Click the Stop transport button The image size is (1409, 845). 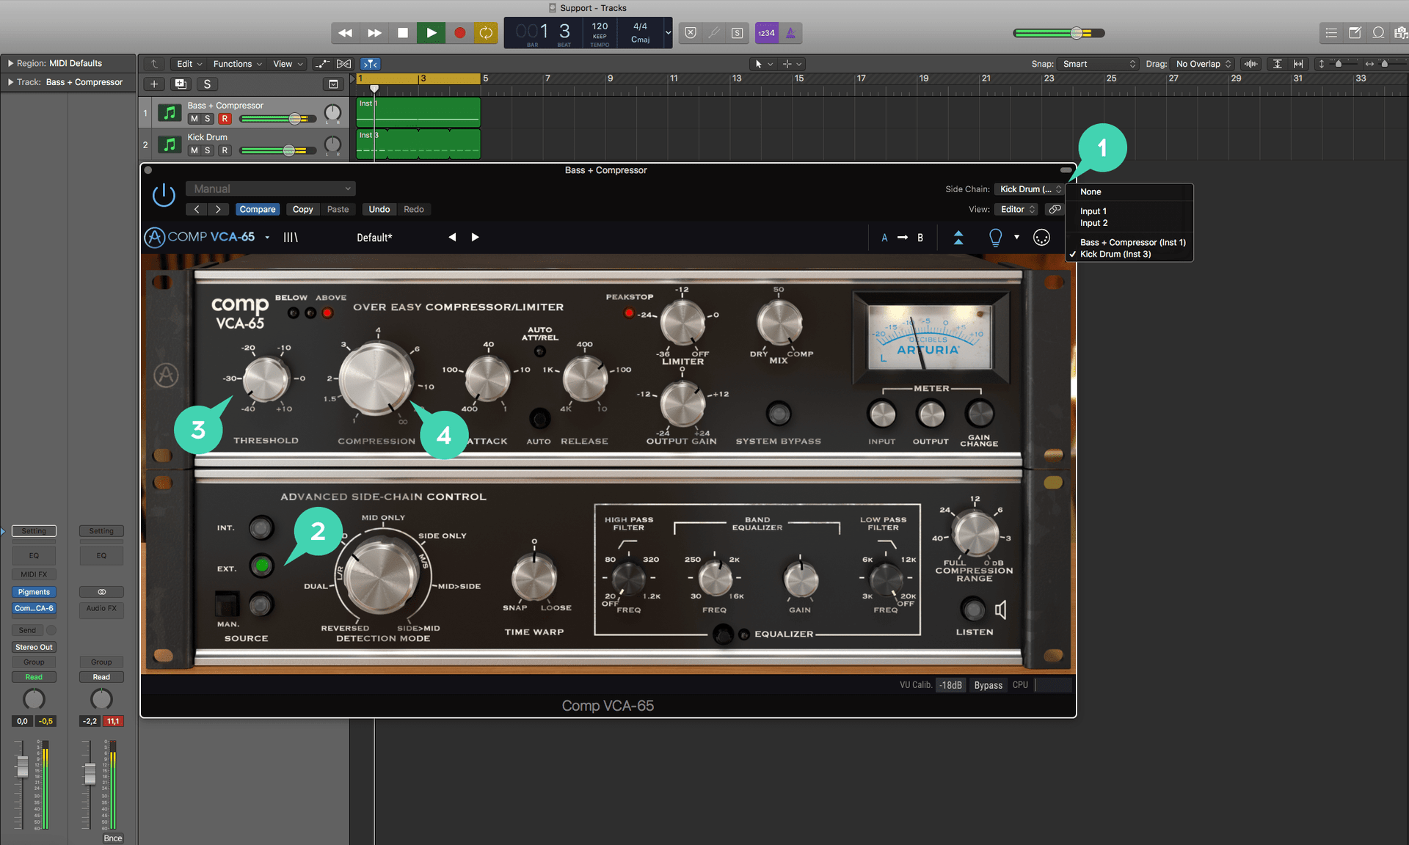coord(402,33)
